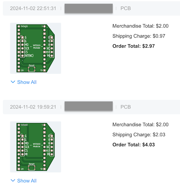Viewport: 180px width, 190px height.
Task: Click redacted order number of 22:51:31 order
Action: [89, 8]
